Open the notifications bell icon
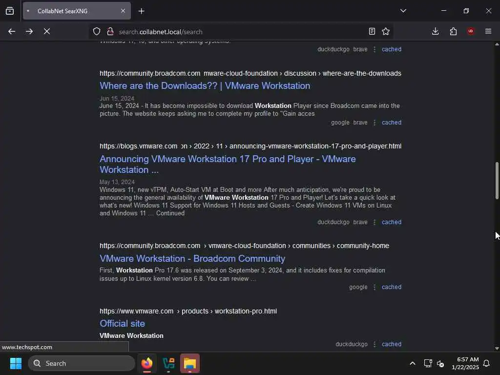The width and height of the screenshot is (500, 375). (486, 363)
